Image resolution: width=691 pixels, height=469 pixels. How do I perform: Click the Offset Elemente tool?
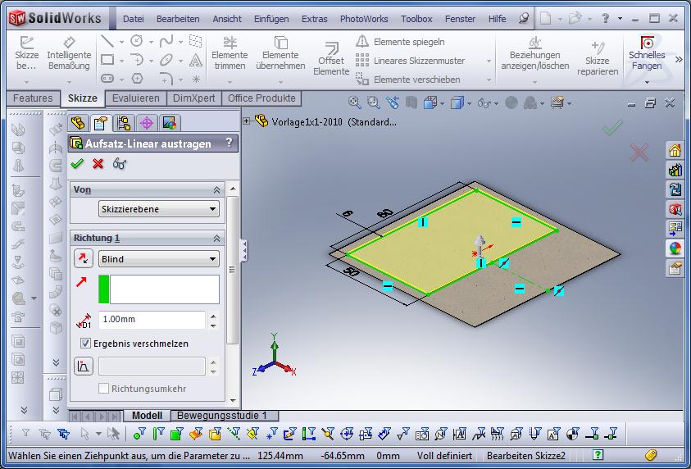click(331, 59)
